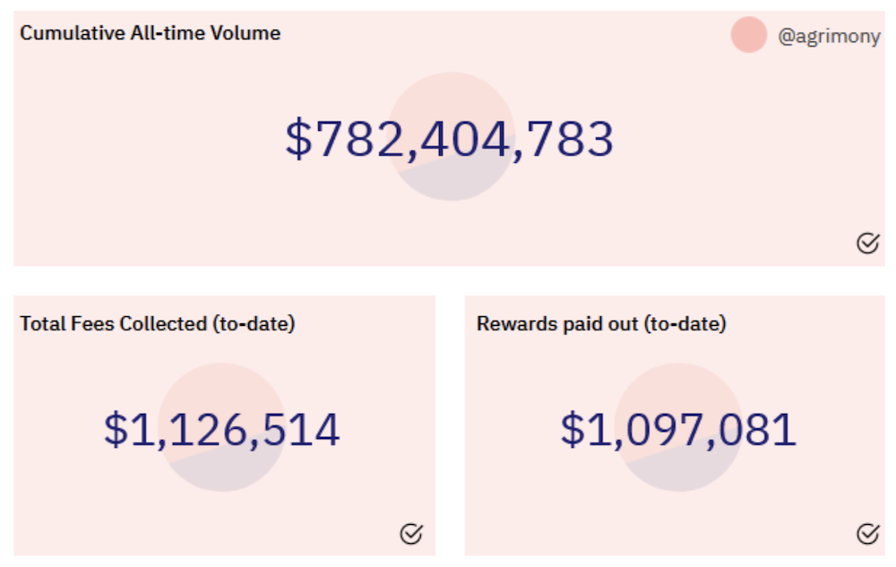Select the $1,097,081 rewards figure
896x567 pixels.
click(678, 429)
